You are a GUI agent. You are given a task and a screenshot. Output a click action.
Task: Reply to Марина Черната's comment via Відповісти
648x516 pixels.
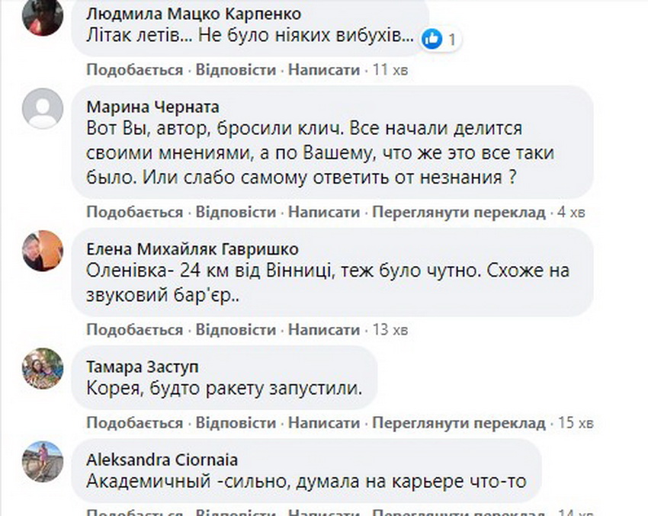236,211
